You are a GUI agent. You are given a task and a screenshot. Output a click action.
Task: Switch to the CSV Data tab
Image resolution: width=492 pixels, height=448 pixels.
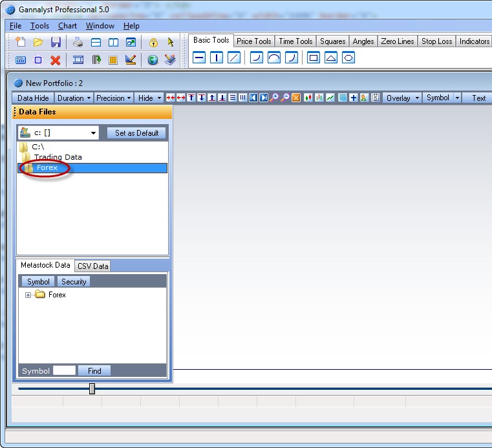click(92, 266)
